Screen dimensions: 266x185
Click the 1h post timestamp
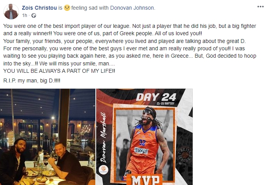click(24, 15)
